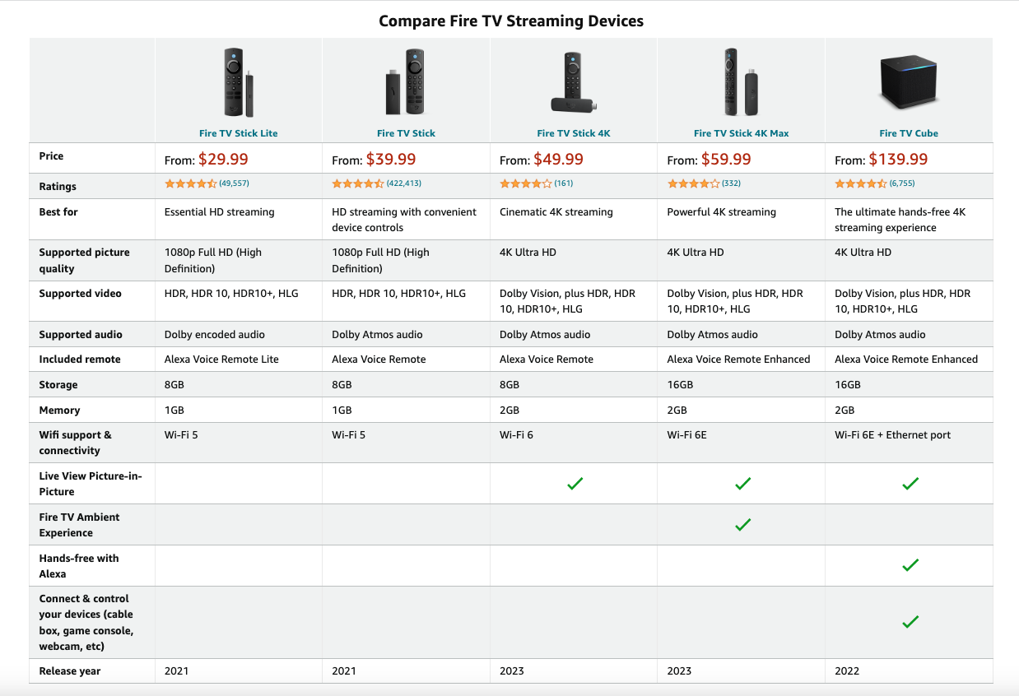
Task: Click the Fire TV Stick Lite product image
Action: (x=239, y=83)
